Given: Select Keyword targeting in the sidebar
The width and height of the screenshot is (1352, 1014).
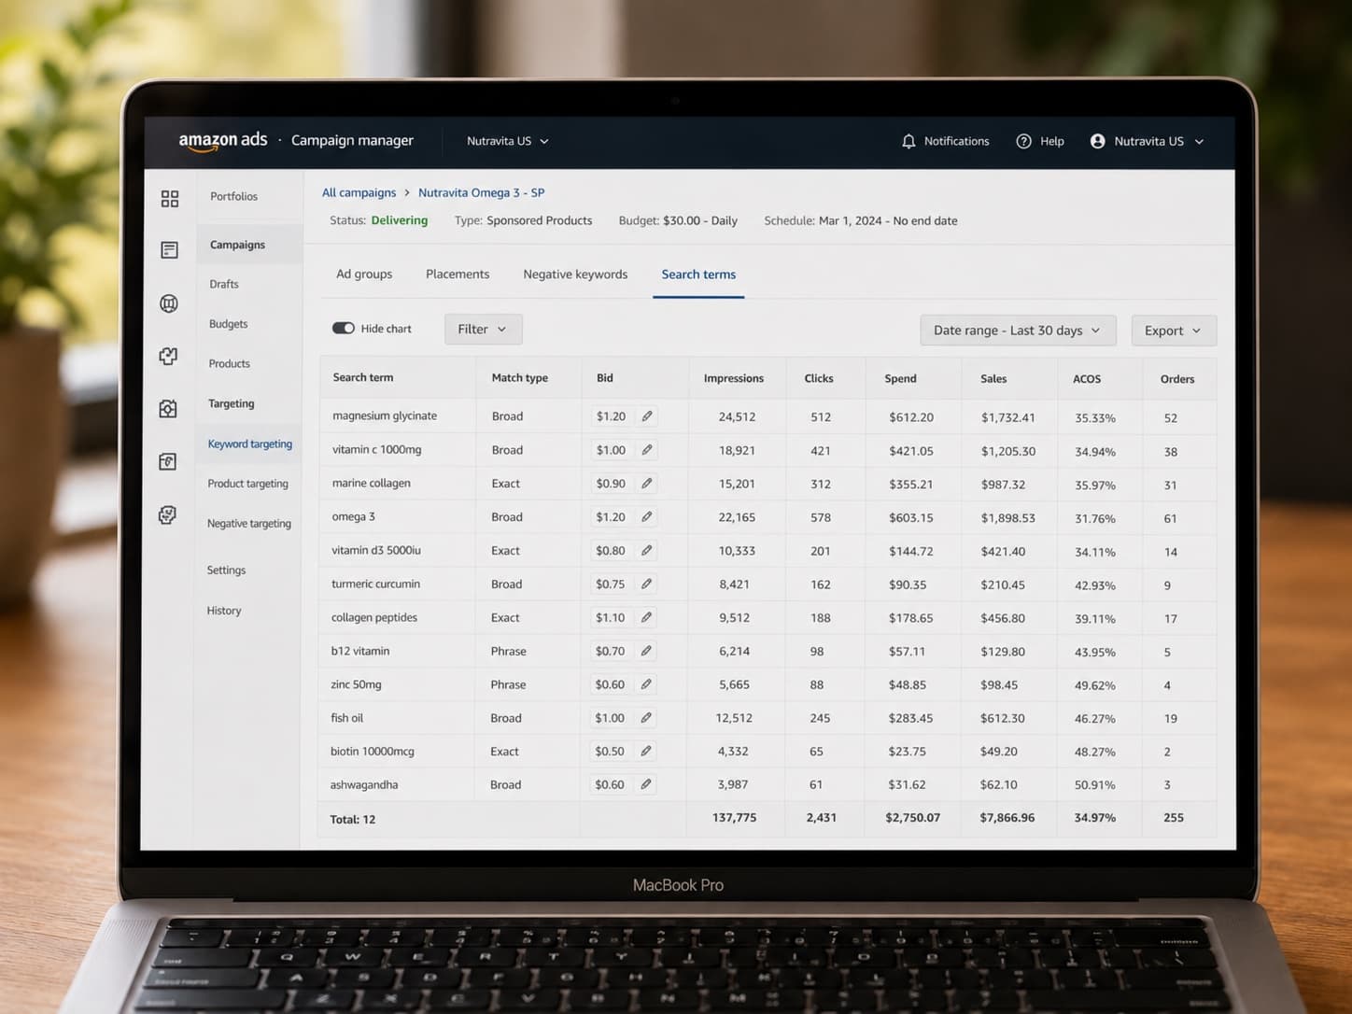Looking at the screenshot, I should tap(250, 444).
